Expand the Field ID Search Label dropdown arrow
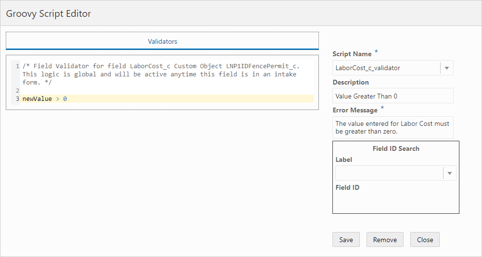This screenshot has width=482, height=257. tap(449, 173)
